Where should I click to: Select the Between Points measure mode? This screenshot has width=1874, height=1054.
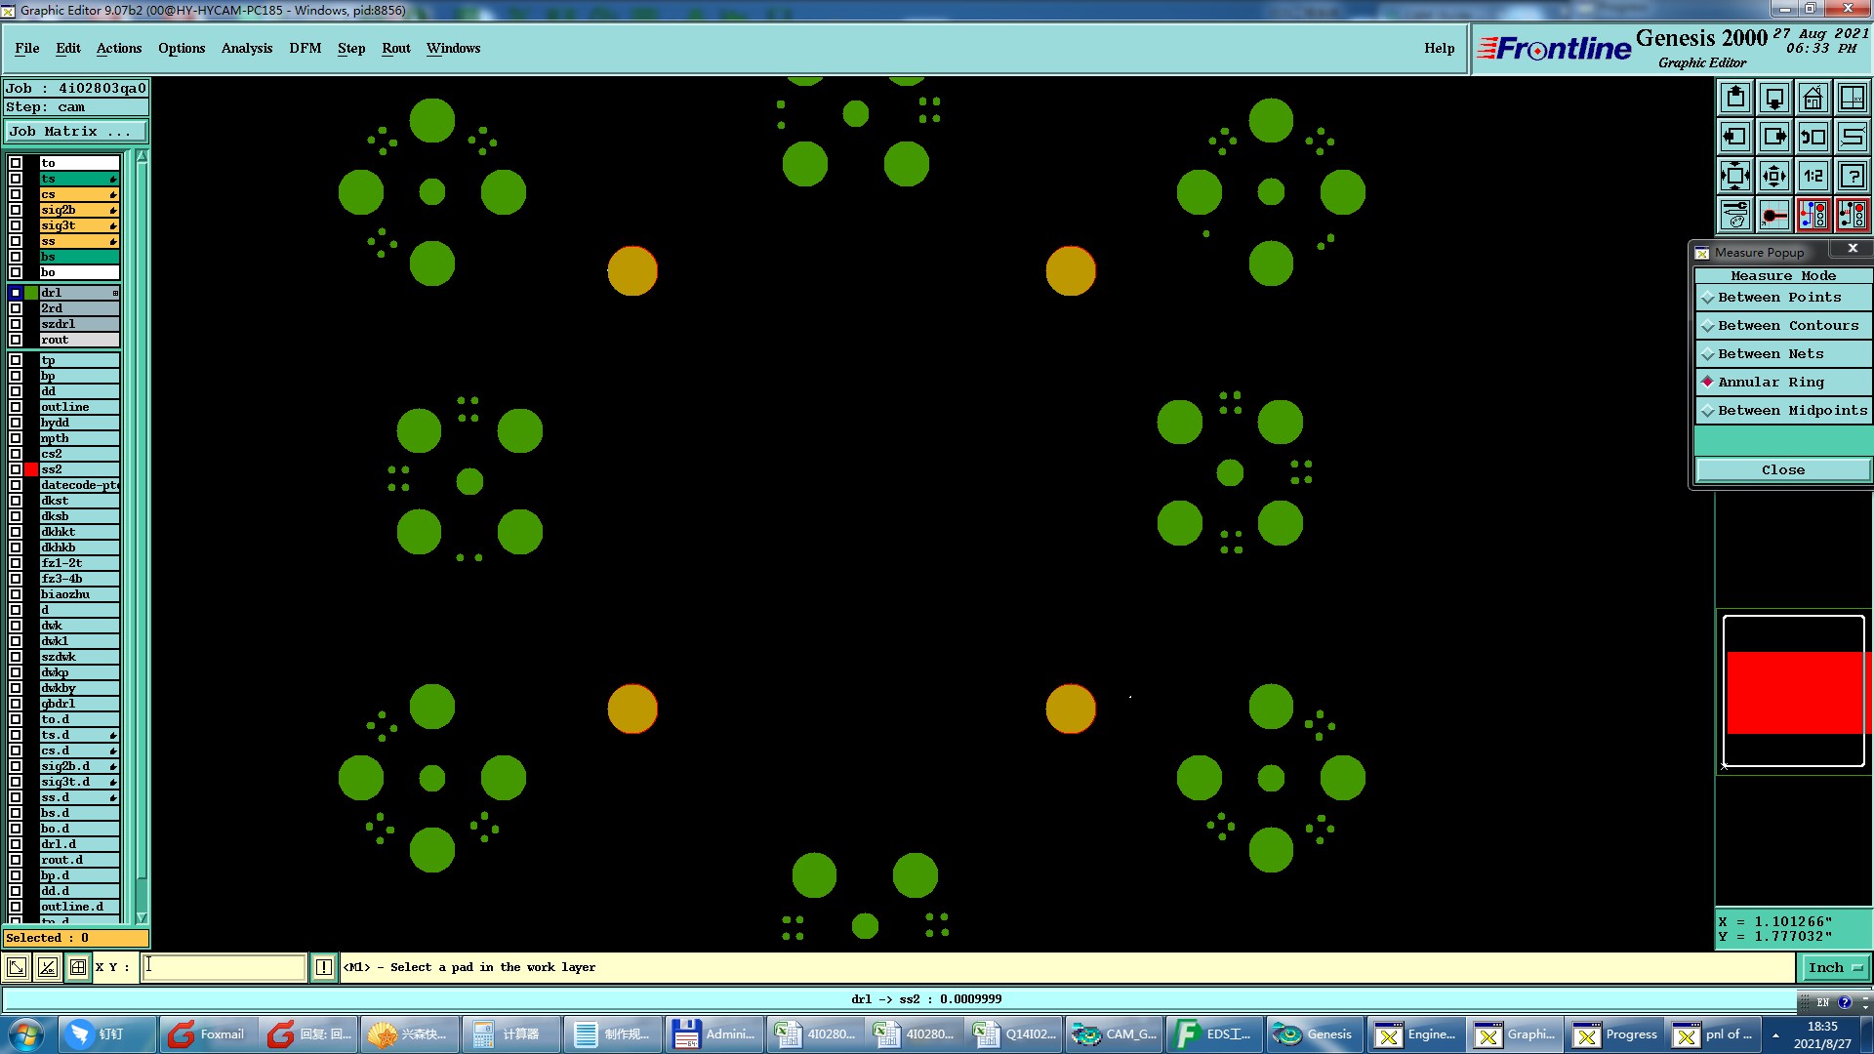click(x=1779, y=298)
